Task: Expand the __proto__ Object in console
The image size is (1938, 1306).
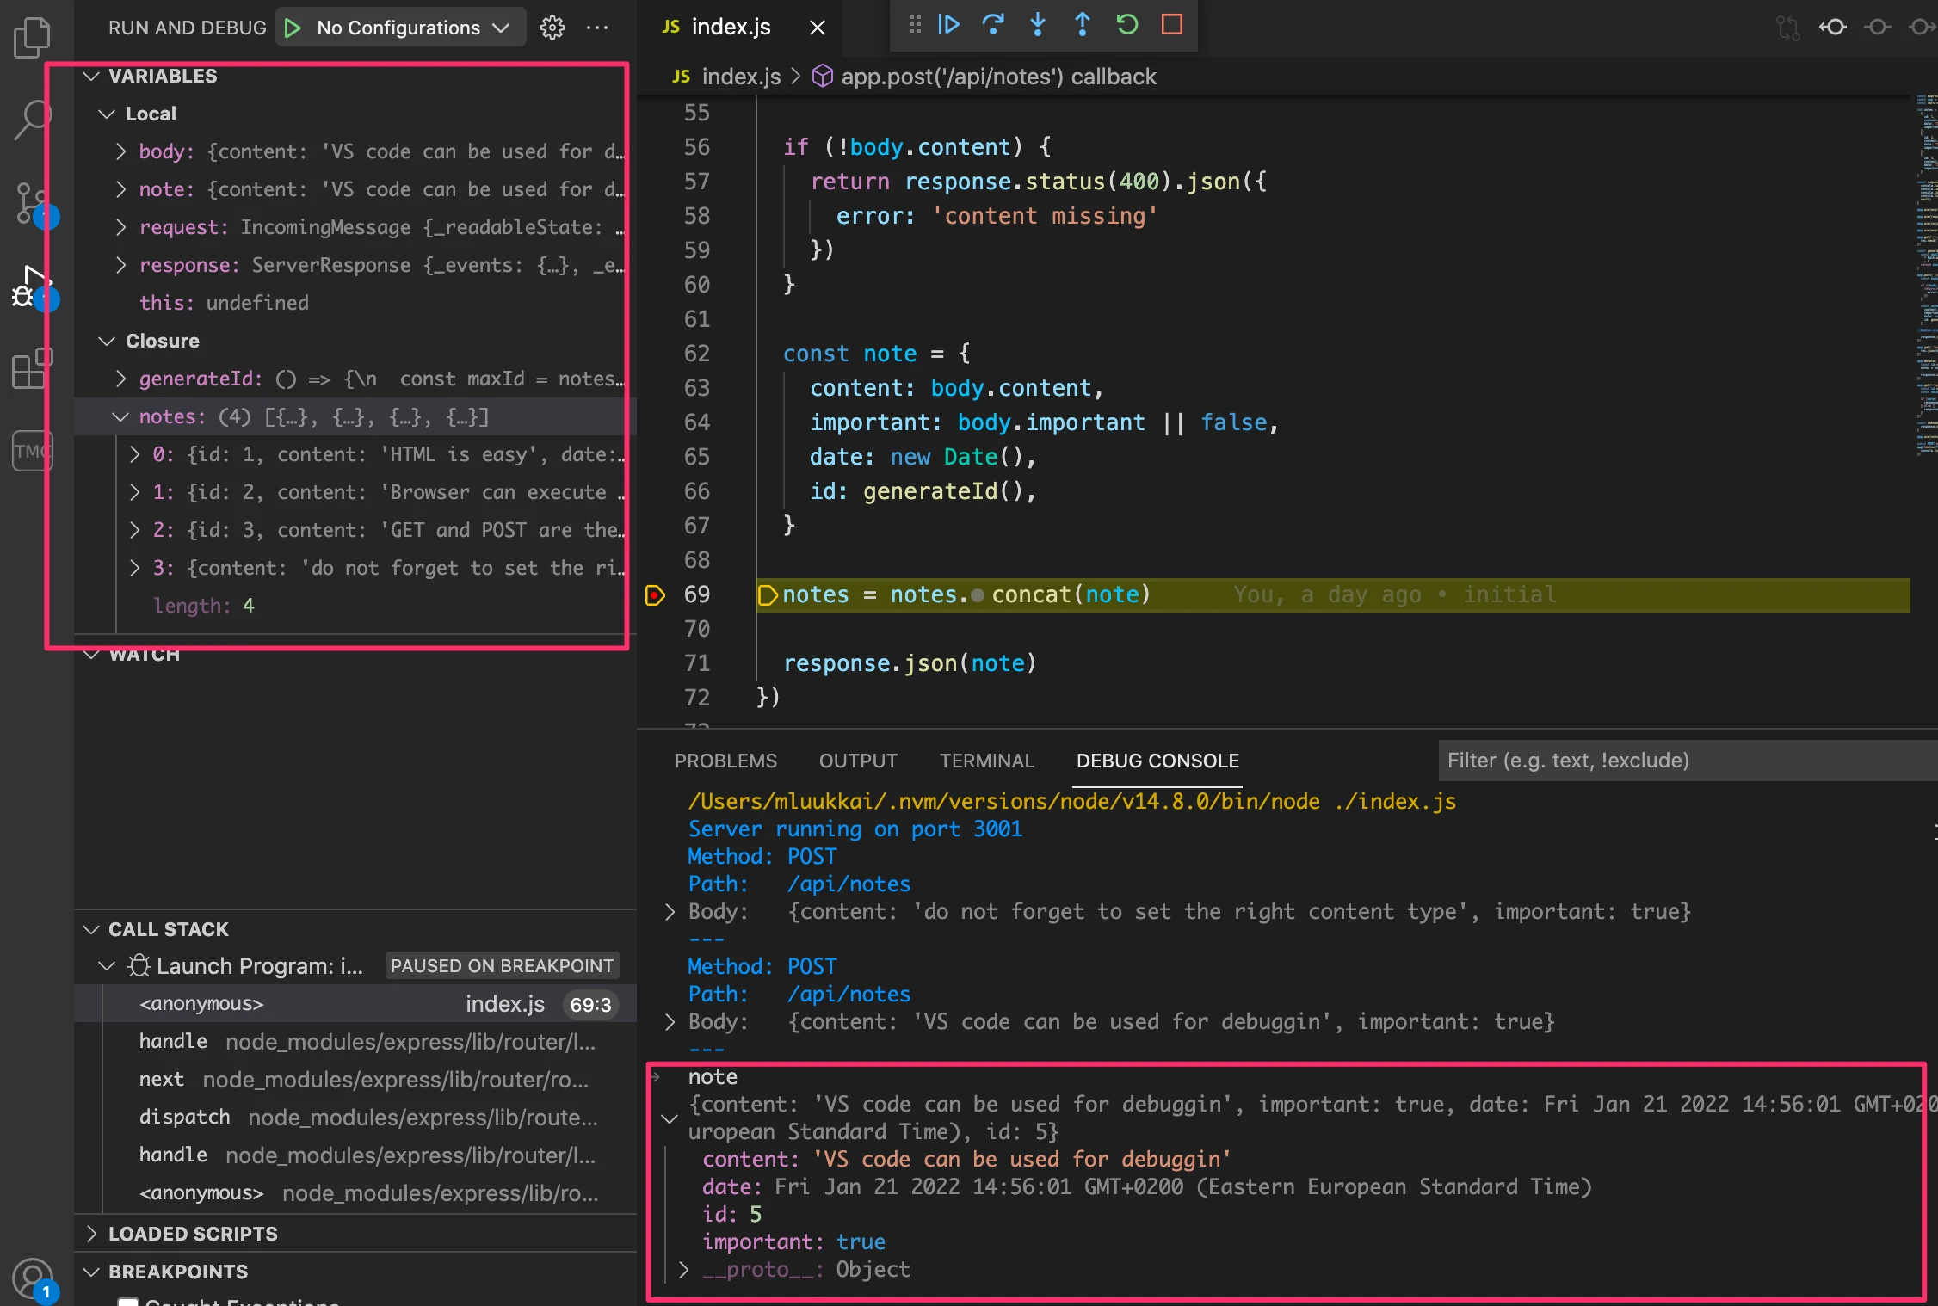Action: (683, 1270)
